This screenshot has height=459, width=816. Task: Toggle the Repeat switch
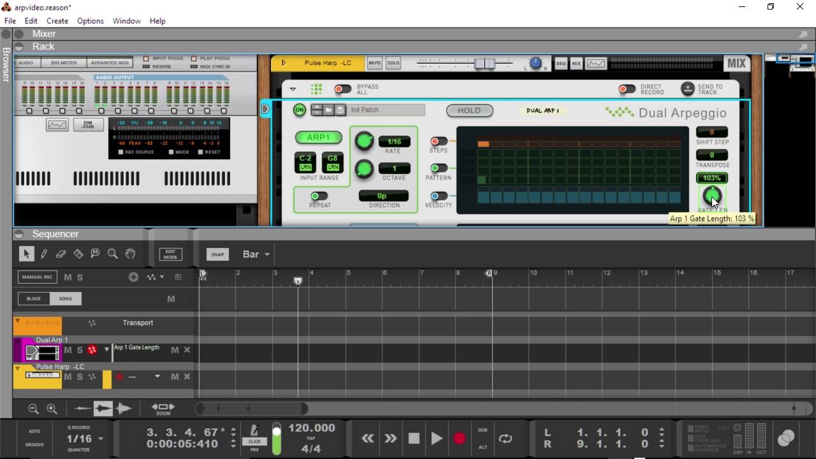coord(319,196)
